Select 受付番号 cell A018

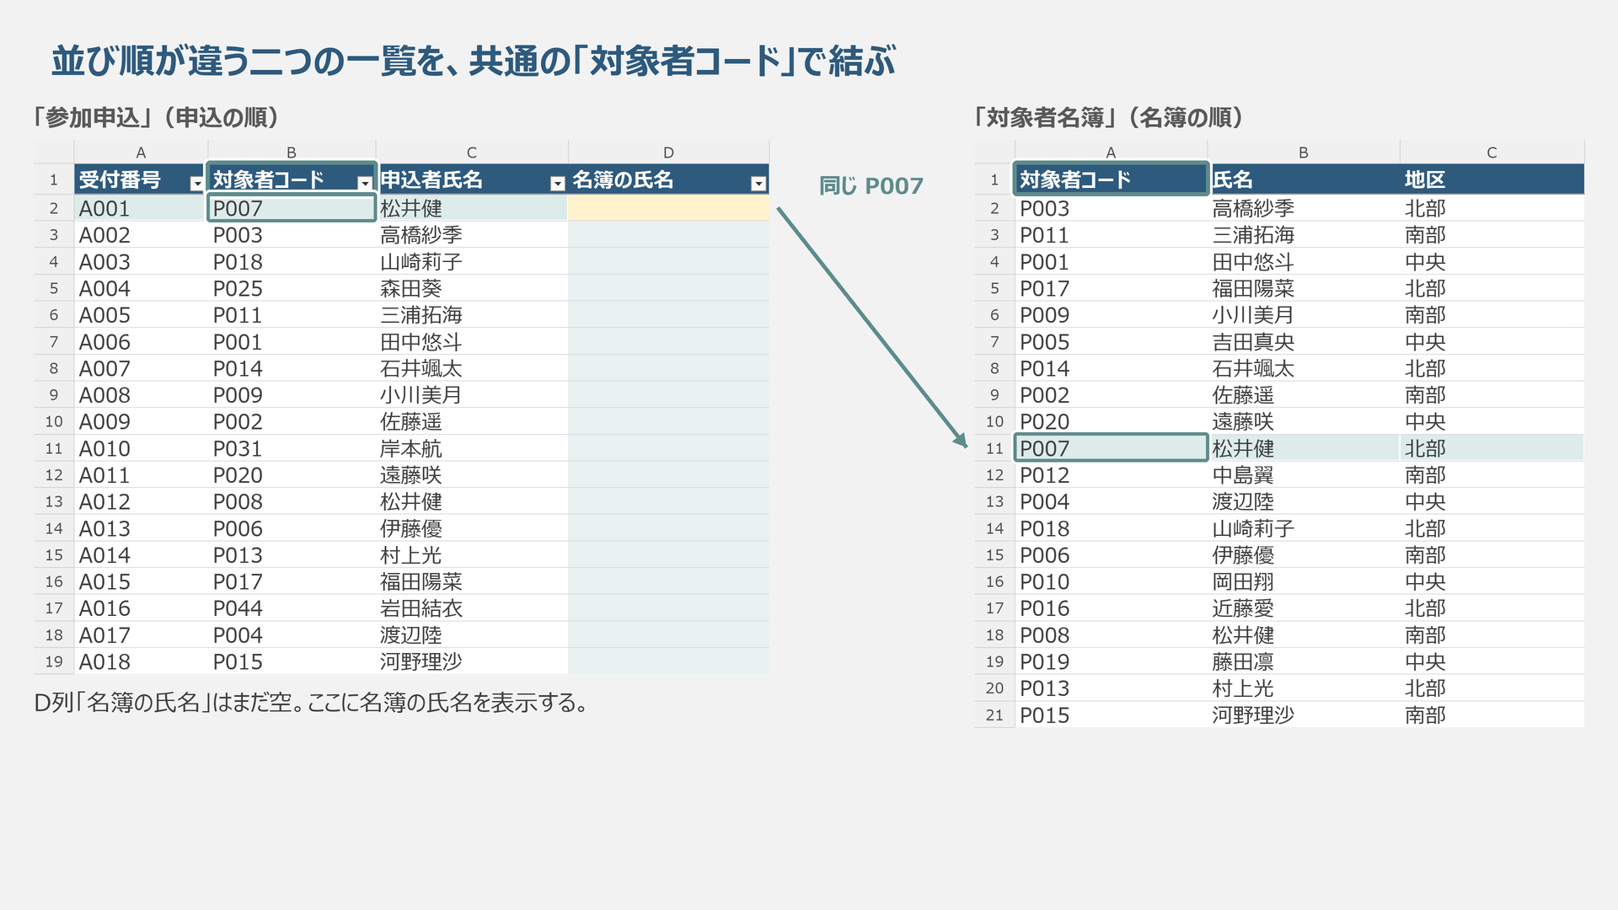point(141,661)
